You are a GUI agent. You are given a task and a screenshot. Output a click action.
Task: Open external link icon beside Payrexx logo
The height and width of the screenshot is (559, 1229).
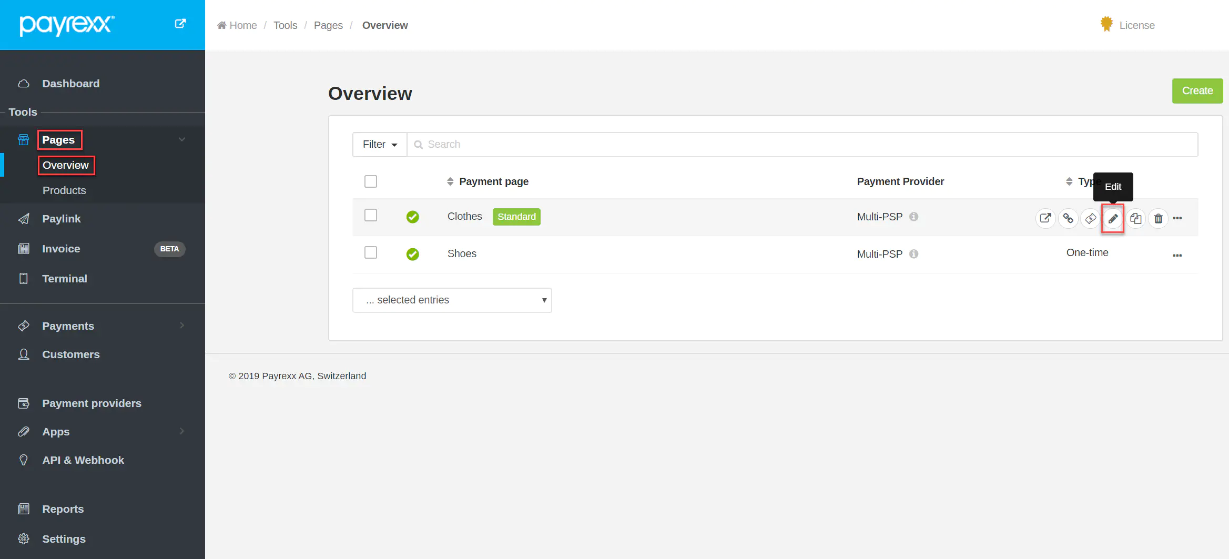pyautogui.click(x=180, y=24)
